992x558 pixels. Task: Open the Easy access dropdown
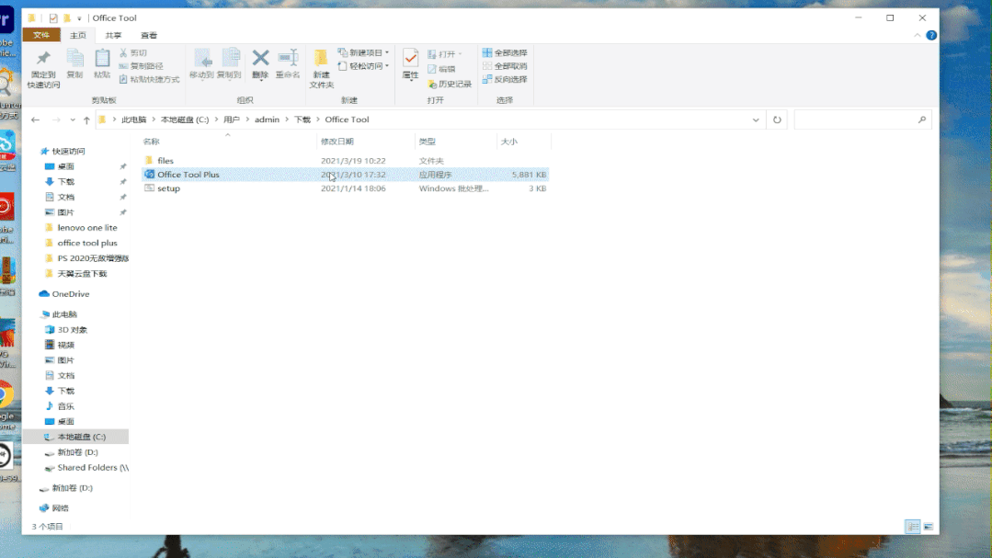pos(363,66)
